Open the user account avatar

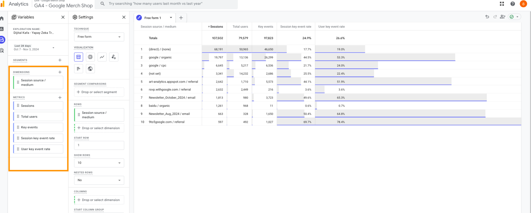[x=523, y=4]
